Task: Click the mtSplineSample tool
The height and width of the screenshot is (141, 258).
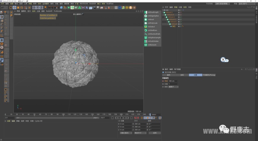Action: [152, 37]
